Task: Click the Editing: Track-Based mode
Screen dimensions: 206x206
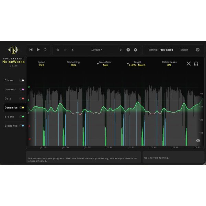Action: pos(161,50)
